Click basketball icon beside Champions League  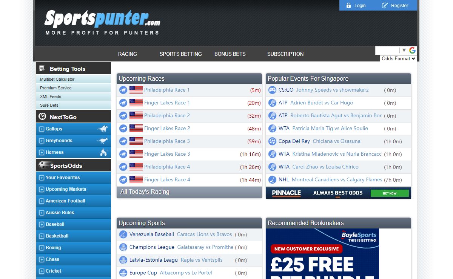coord(123,247)
